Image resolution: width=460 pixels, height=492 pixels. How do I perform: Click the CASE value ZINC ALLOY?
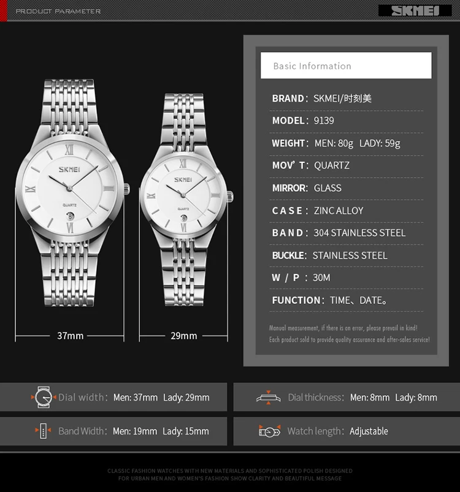(339, 211)
